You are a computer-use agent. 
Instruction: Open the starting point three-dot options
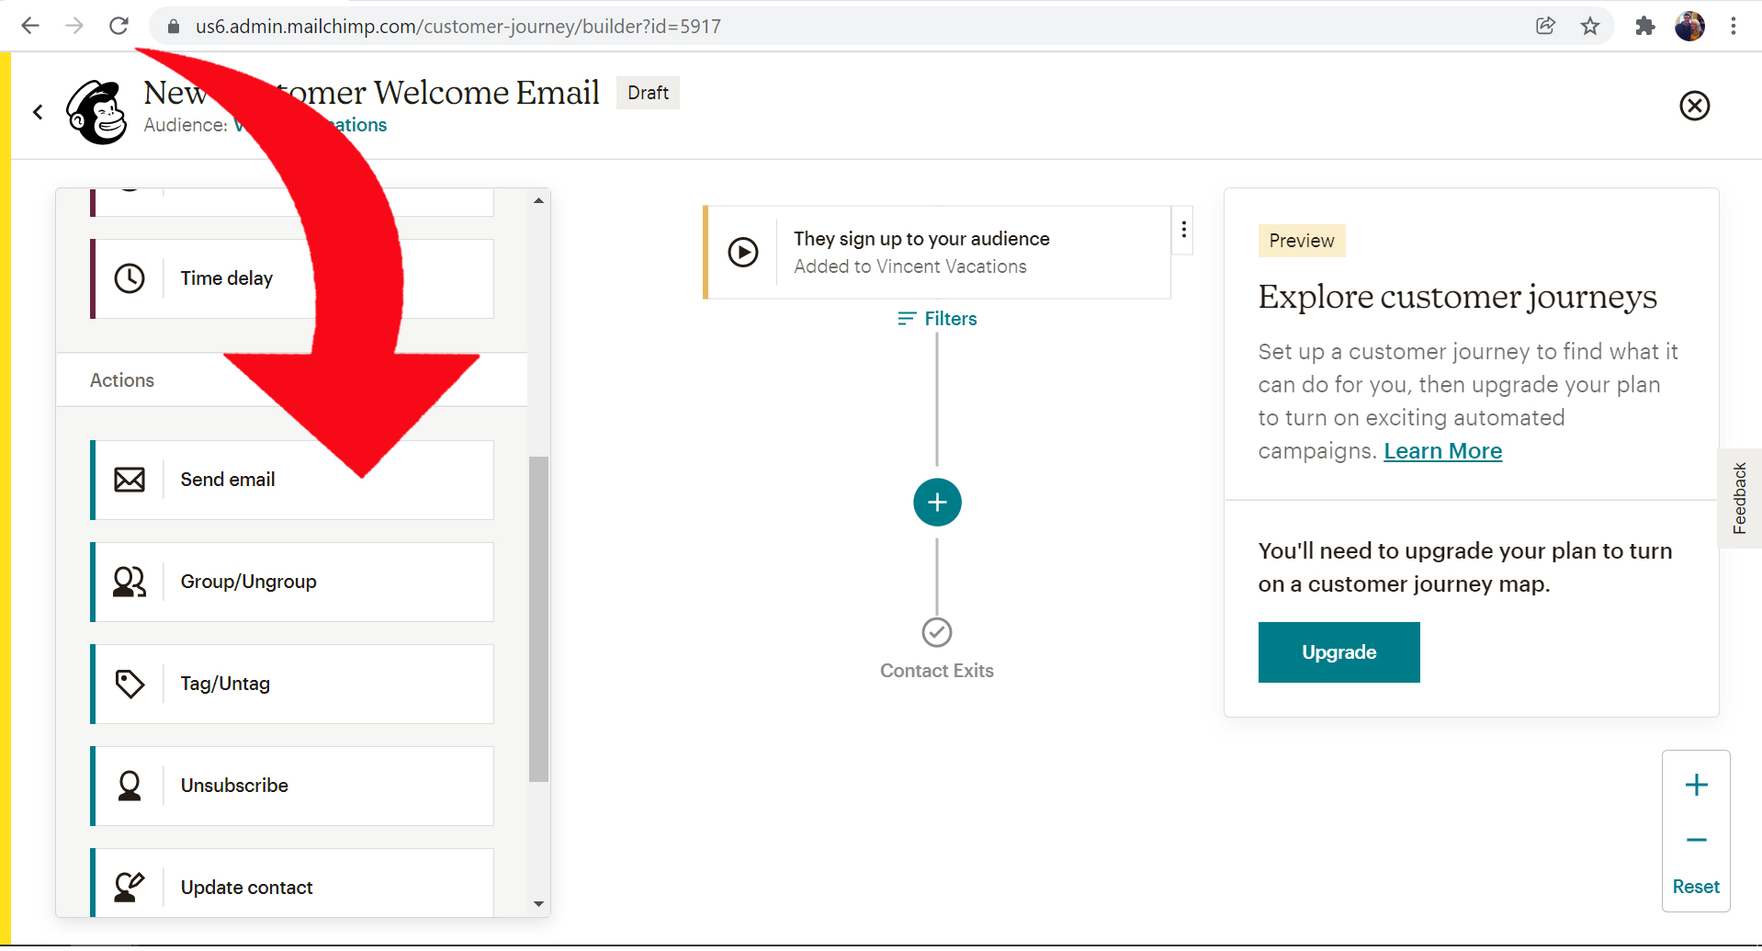click(x=1184, y=230)
